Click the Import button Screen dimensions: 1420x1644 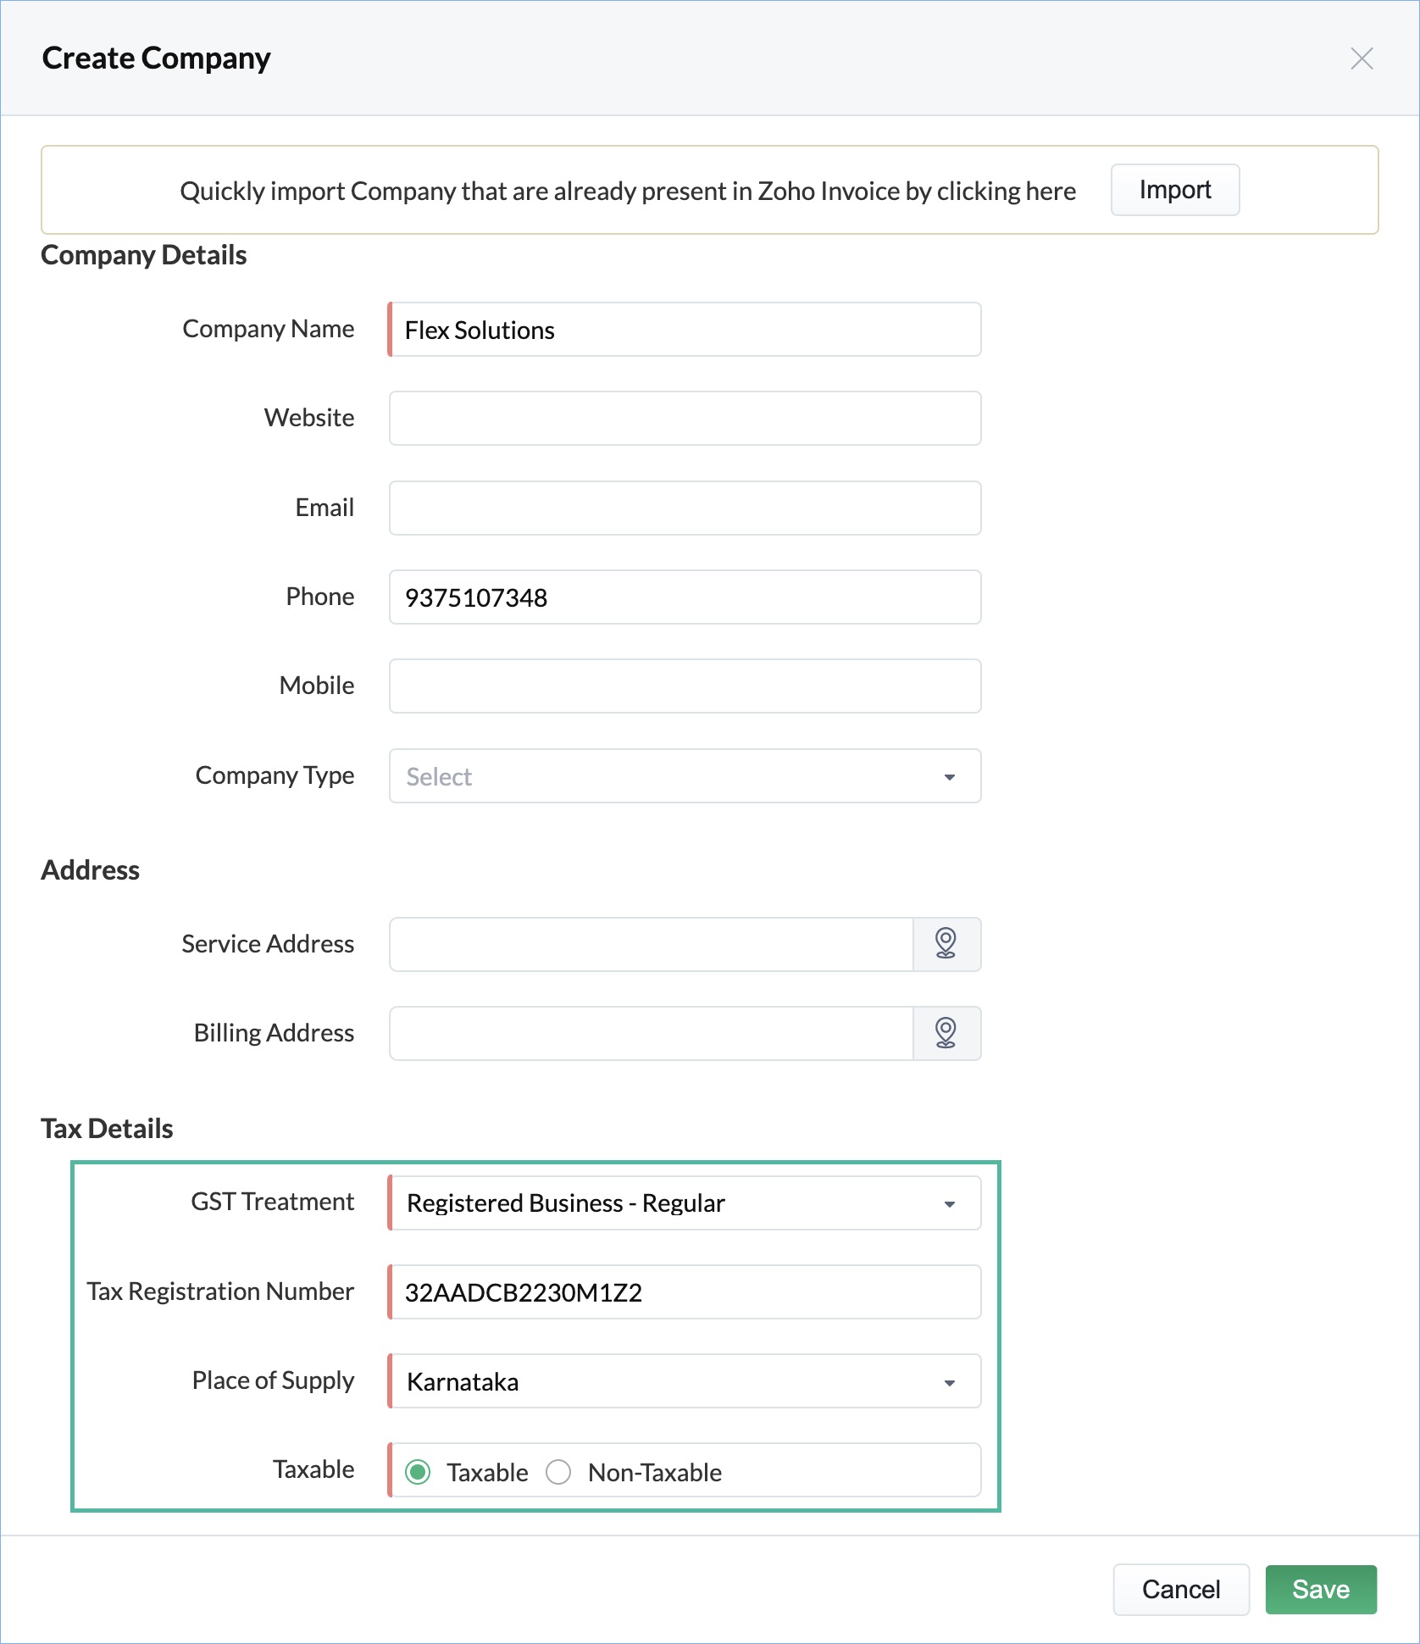(x=1175, y=190)
